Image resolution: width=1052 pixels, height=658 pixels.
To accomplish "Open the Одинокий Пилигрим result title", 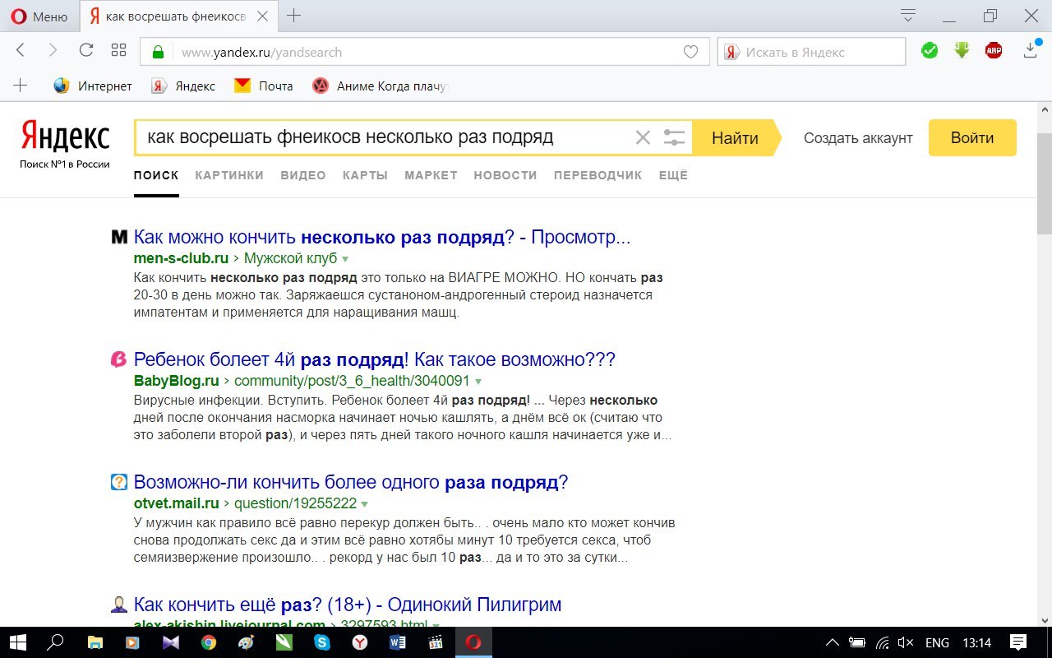I will coord(348,605).
